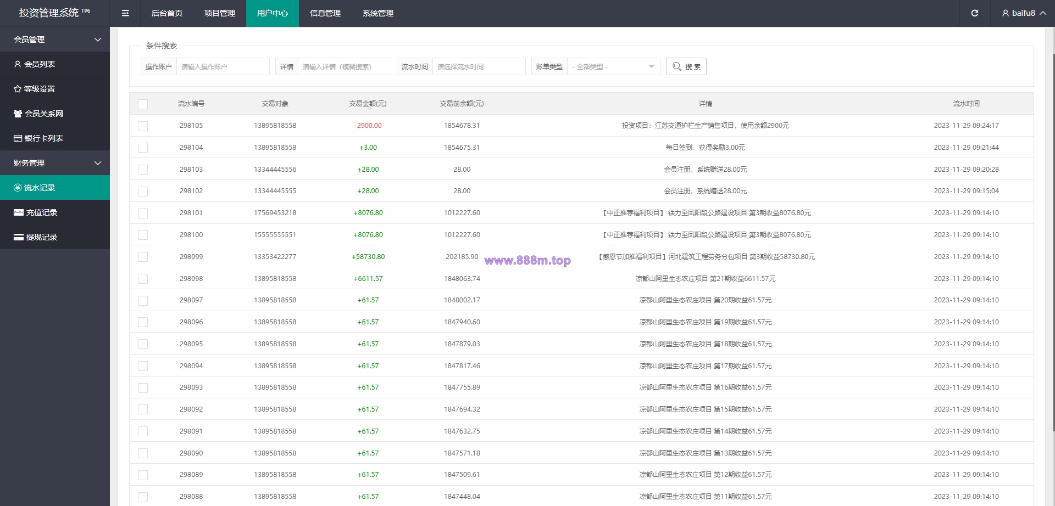The width and height of the screenshot is (1055, 506).
Task: Toggle the sidebar collapse icon
Action: [125, 13]
